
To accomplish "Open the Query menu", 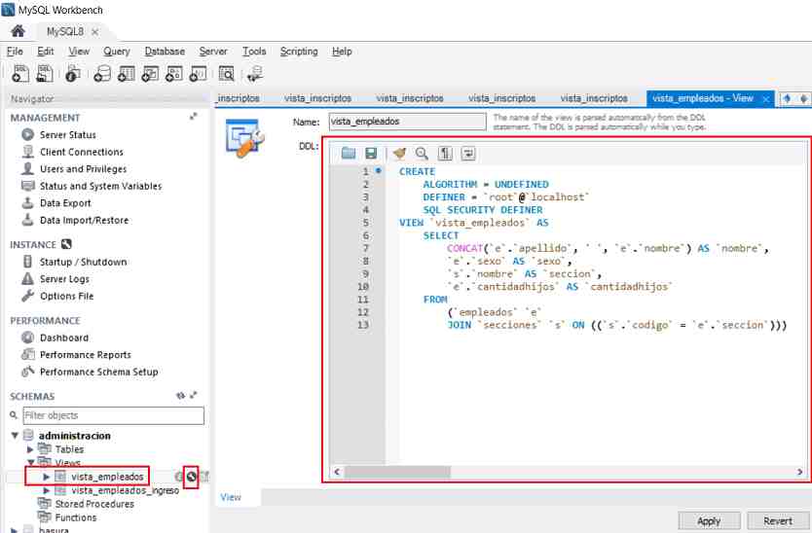I will point(117,52).
